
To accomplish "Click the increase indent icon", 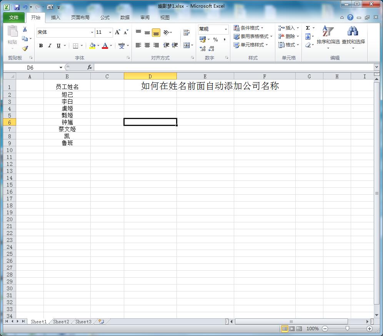I will (x=175, y=45).
